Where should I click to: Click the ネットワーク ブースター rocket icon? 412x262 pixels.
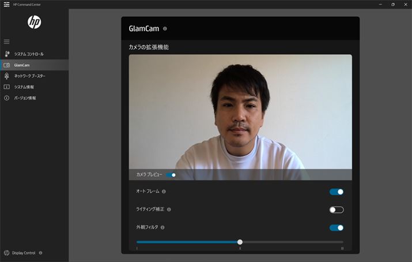point(7,76)
